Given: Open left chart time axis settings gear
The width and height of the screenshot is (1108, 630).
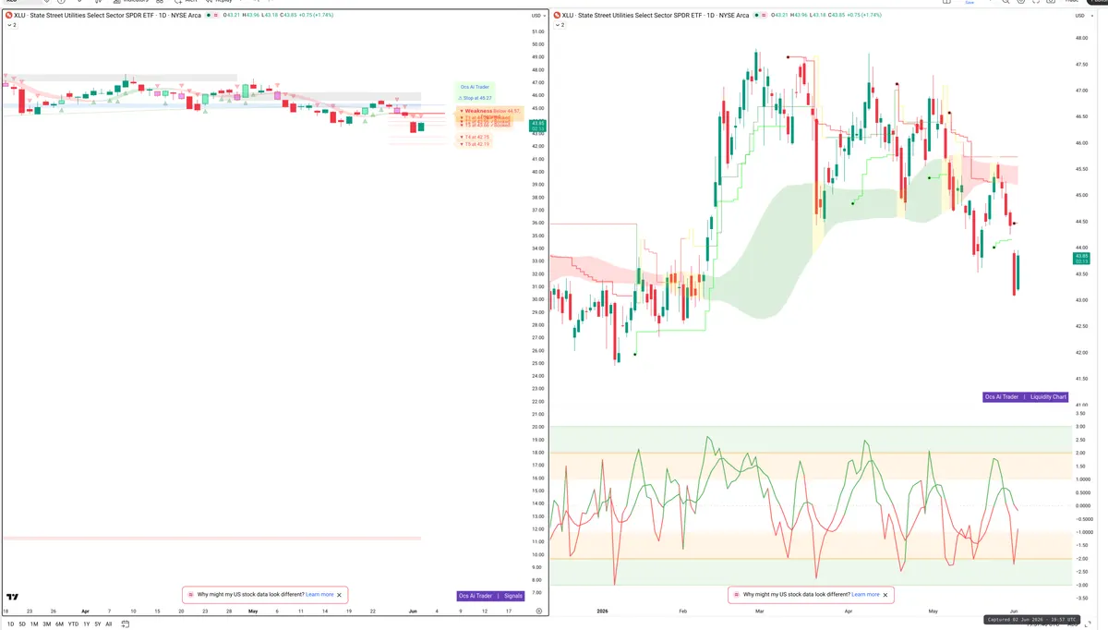Looking at the screenshot, I should tap(538, 611).
